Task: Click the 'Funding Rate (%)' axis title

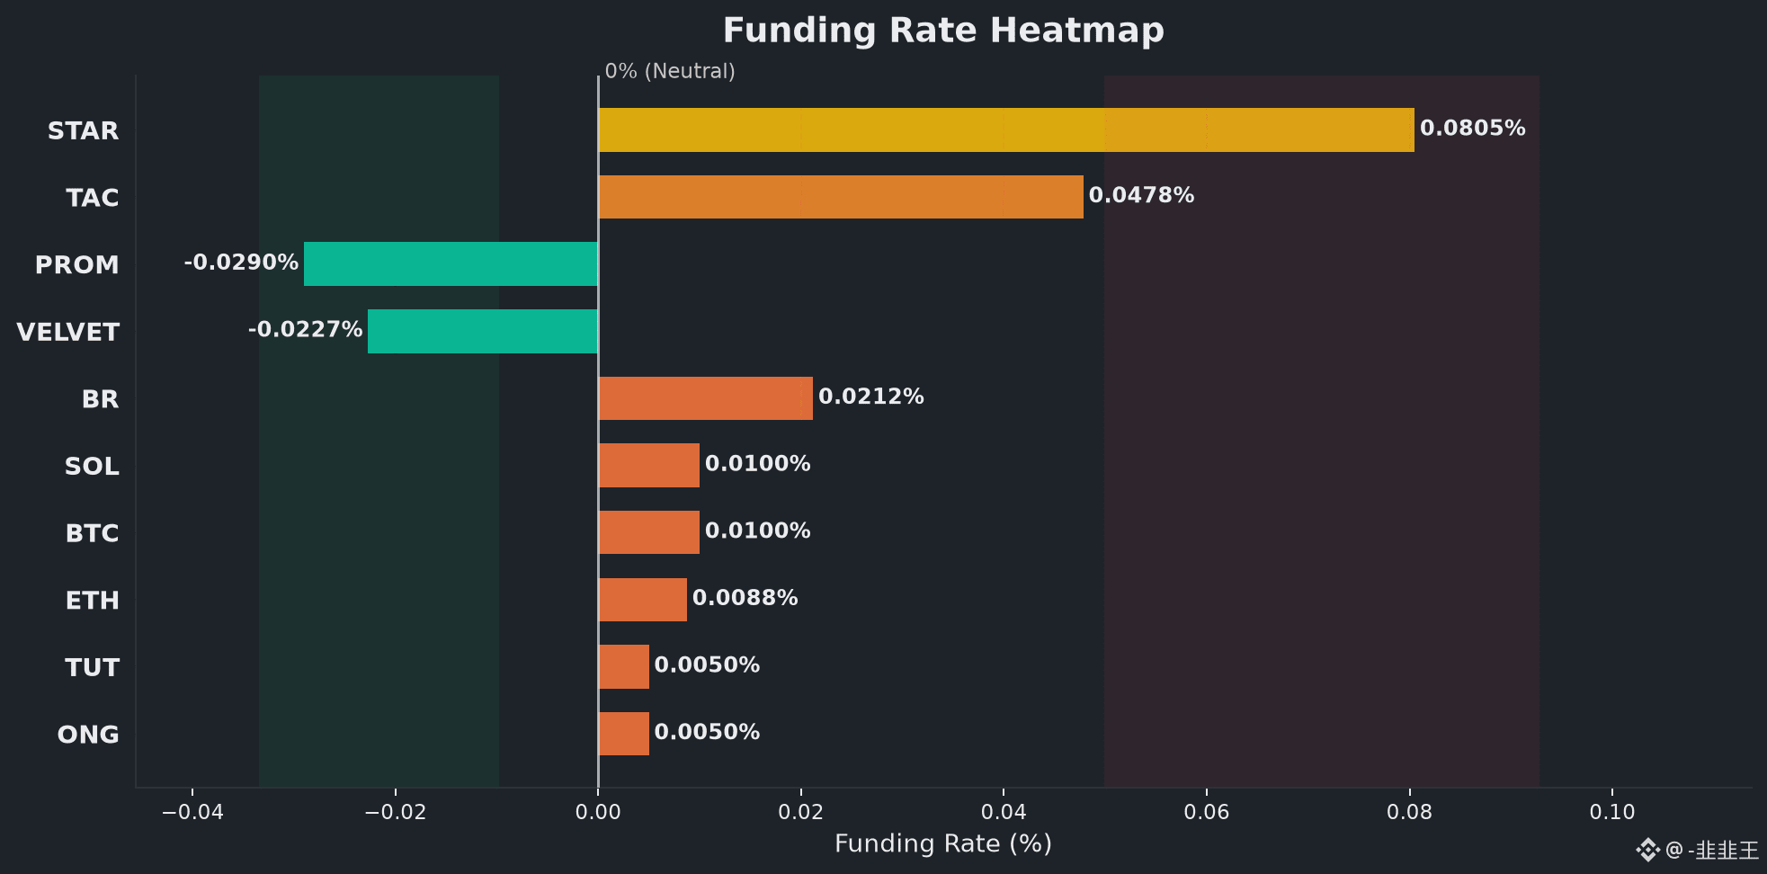Action: (943, 844)
